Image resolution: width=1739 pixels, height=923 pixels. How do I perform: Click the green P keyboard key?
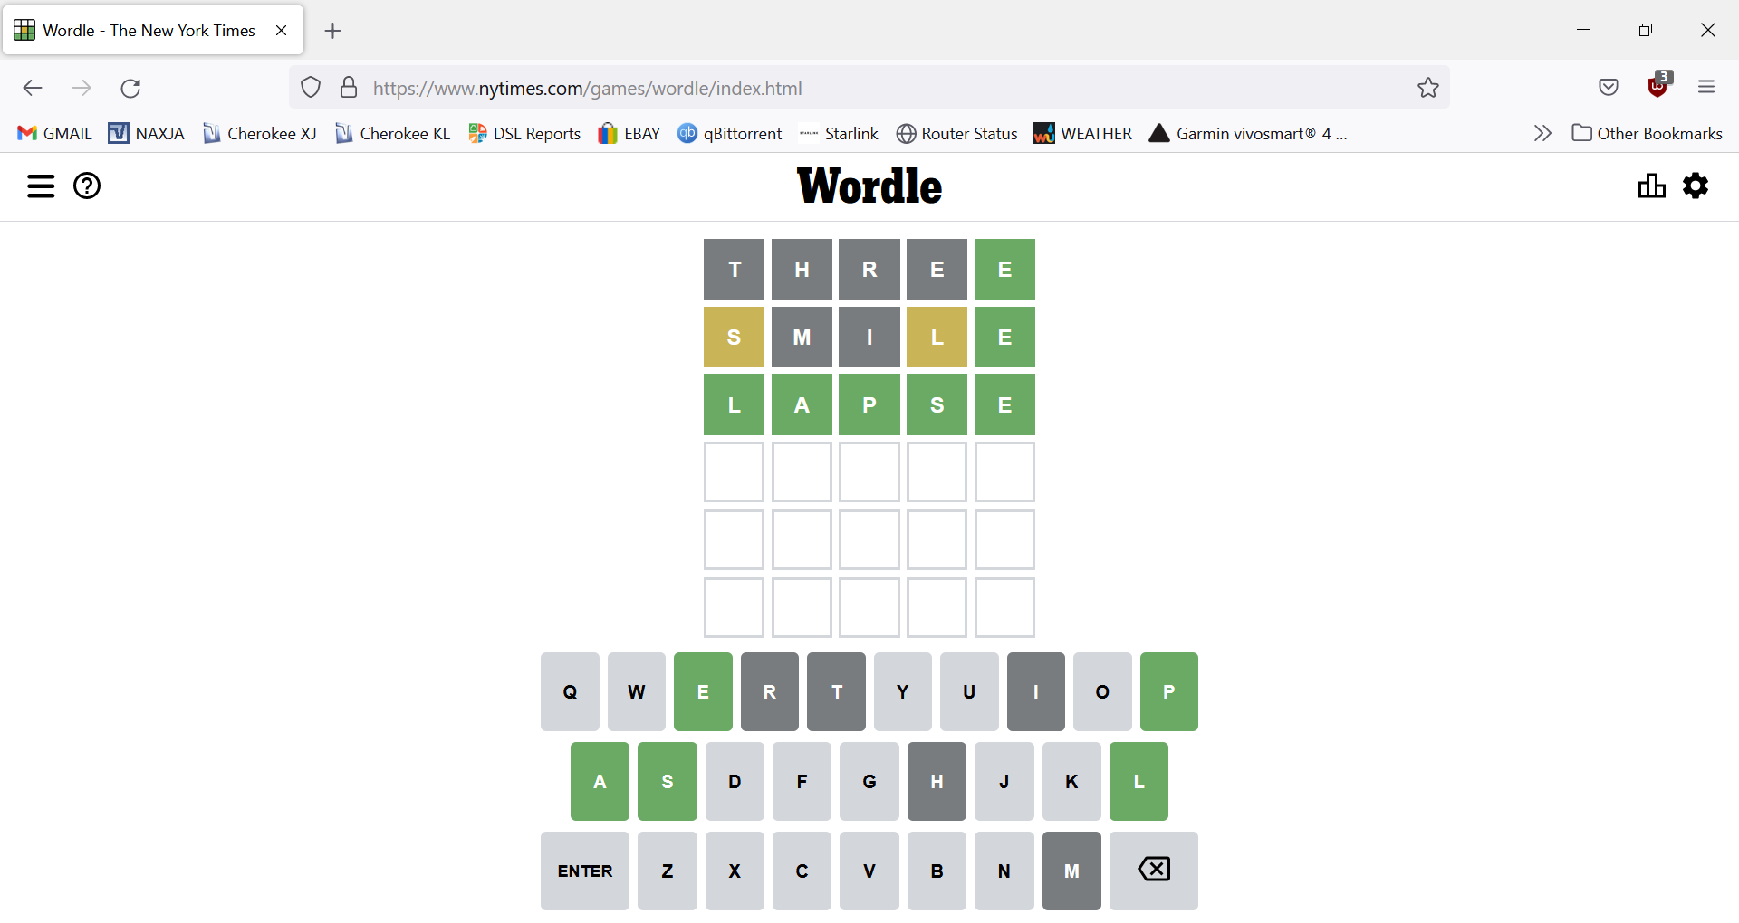[1168, 692]
